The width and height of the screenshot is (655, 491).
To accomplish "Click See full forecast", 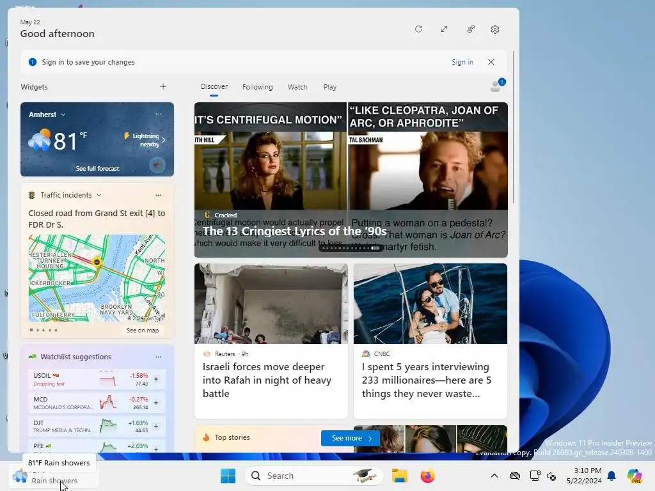I will [x=97, y=168].
